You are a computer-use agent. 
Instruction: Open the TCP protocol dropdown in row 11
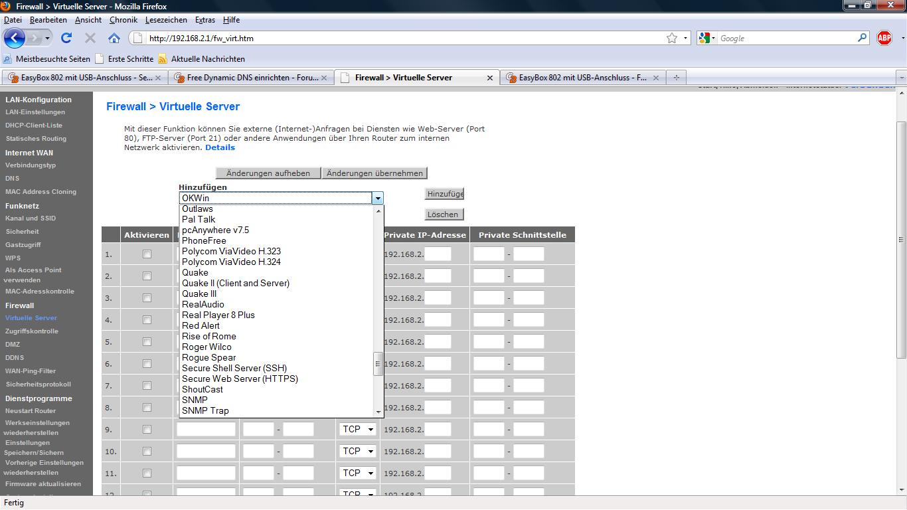358,473
